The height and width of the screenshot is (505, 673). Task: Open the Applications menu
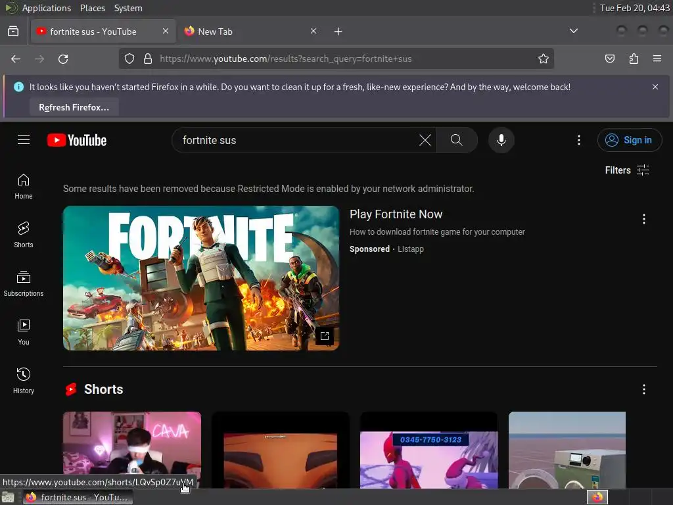(47, 8)
